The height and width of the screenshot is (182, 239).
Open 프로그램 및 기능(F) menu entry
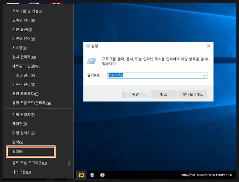(27, 11)
